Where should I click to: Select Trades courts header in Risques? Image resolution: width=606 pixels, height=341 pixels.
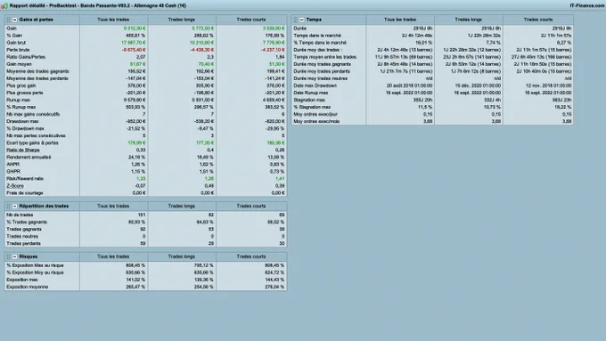(251, 256)
